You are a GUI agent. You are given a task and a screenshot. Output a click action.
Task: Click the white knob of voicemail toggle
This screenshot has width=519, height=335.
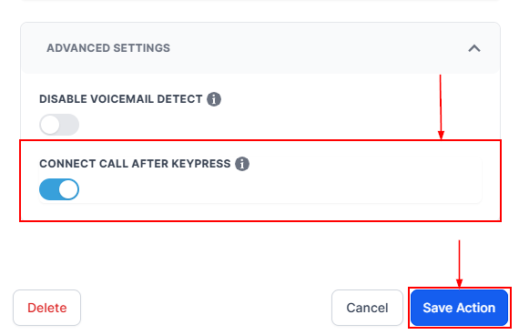(50, 125)
